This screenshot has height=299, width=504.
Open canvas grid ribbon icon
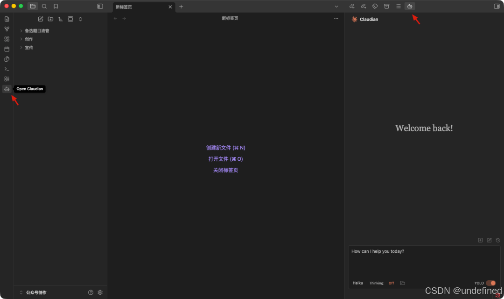[x=7, y=39]
